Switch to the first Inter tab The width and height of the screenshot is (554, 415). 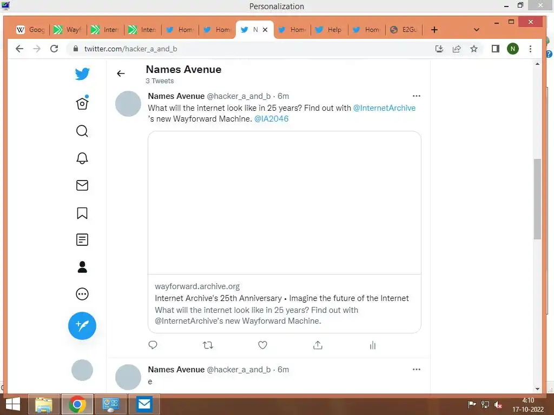coord(105,30)
